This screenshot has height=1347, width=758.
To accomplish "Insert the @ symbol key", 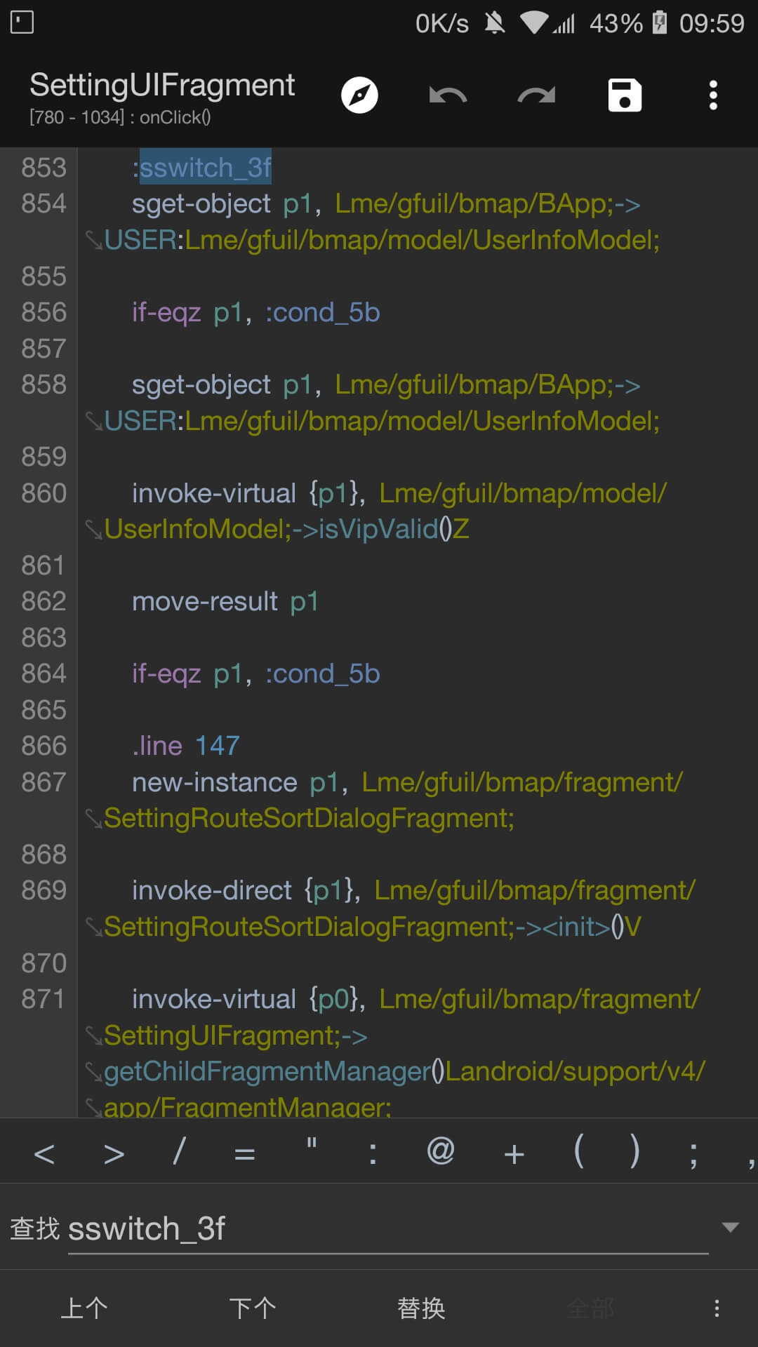I will (x=441, y=1151).
